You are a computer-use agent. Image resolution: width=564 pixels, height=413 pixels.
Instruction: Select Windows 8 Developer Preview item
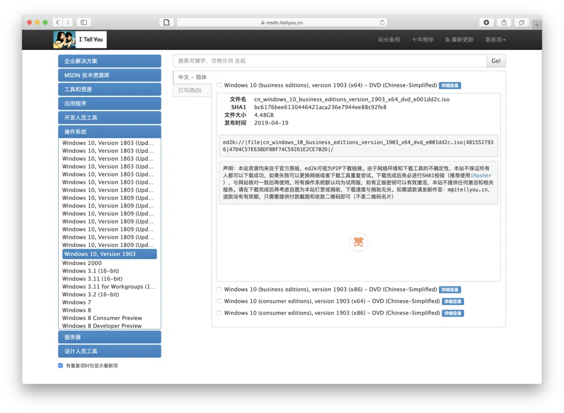tap(102, 326)
